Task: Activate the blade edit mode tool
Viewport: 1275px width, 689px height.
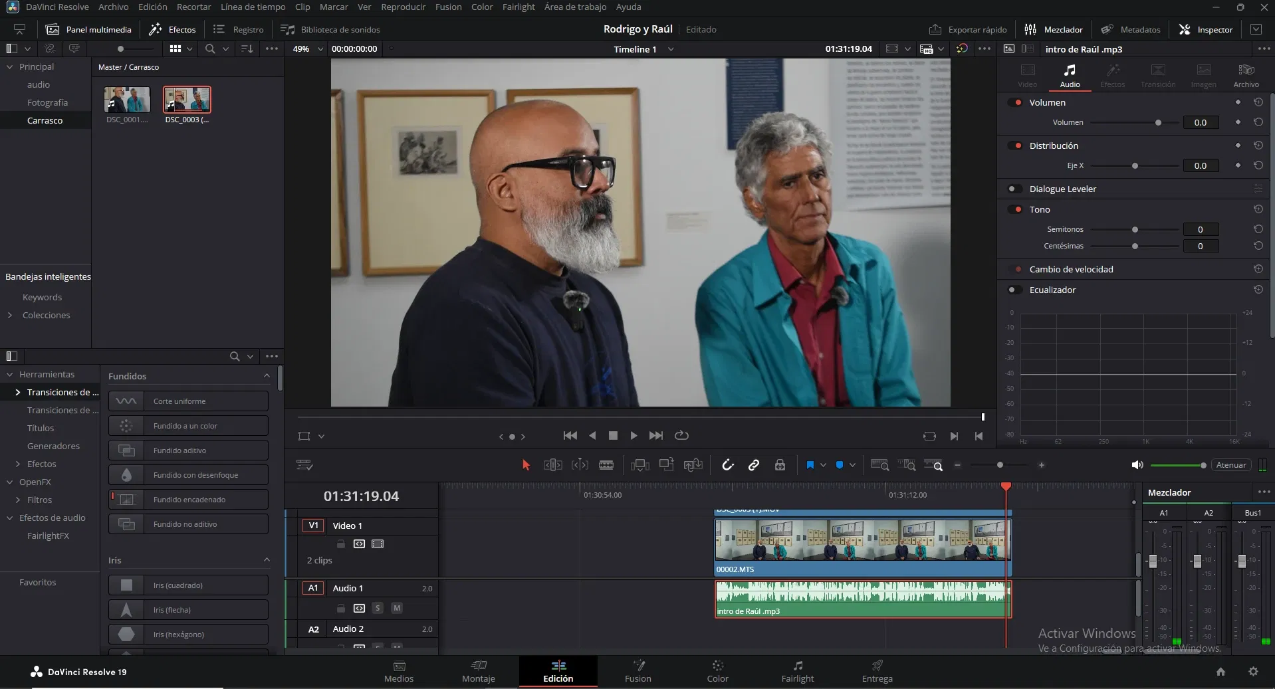Action: [606, 465]
